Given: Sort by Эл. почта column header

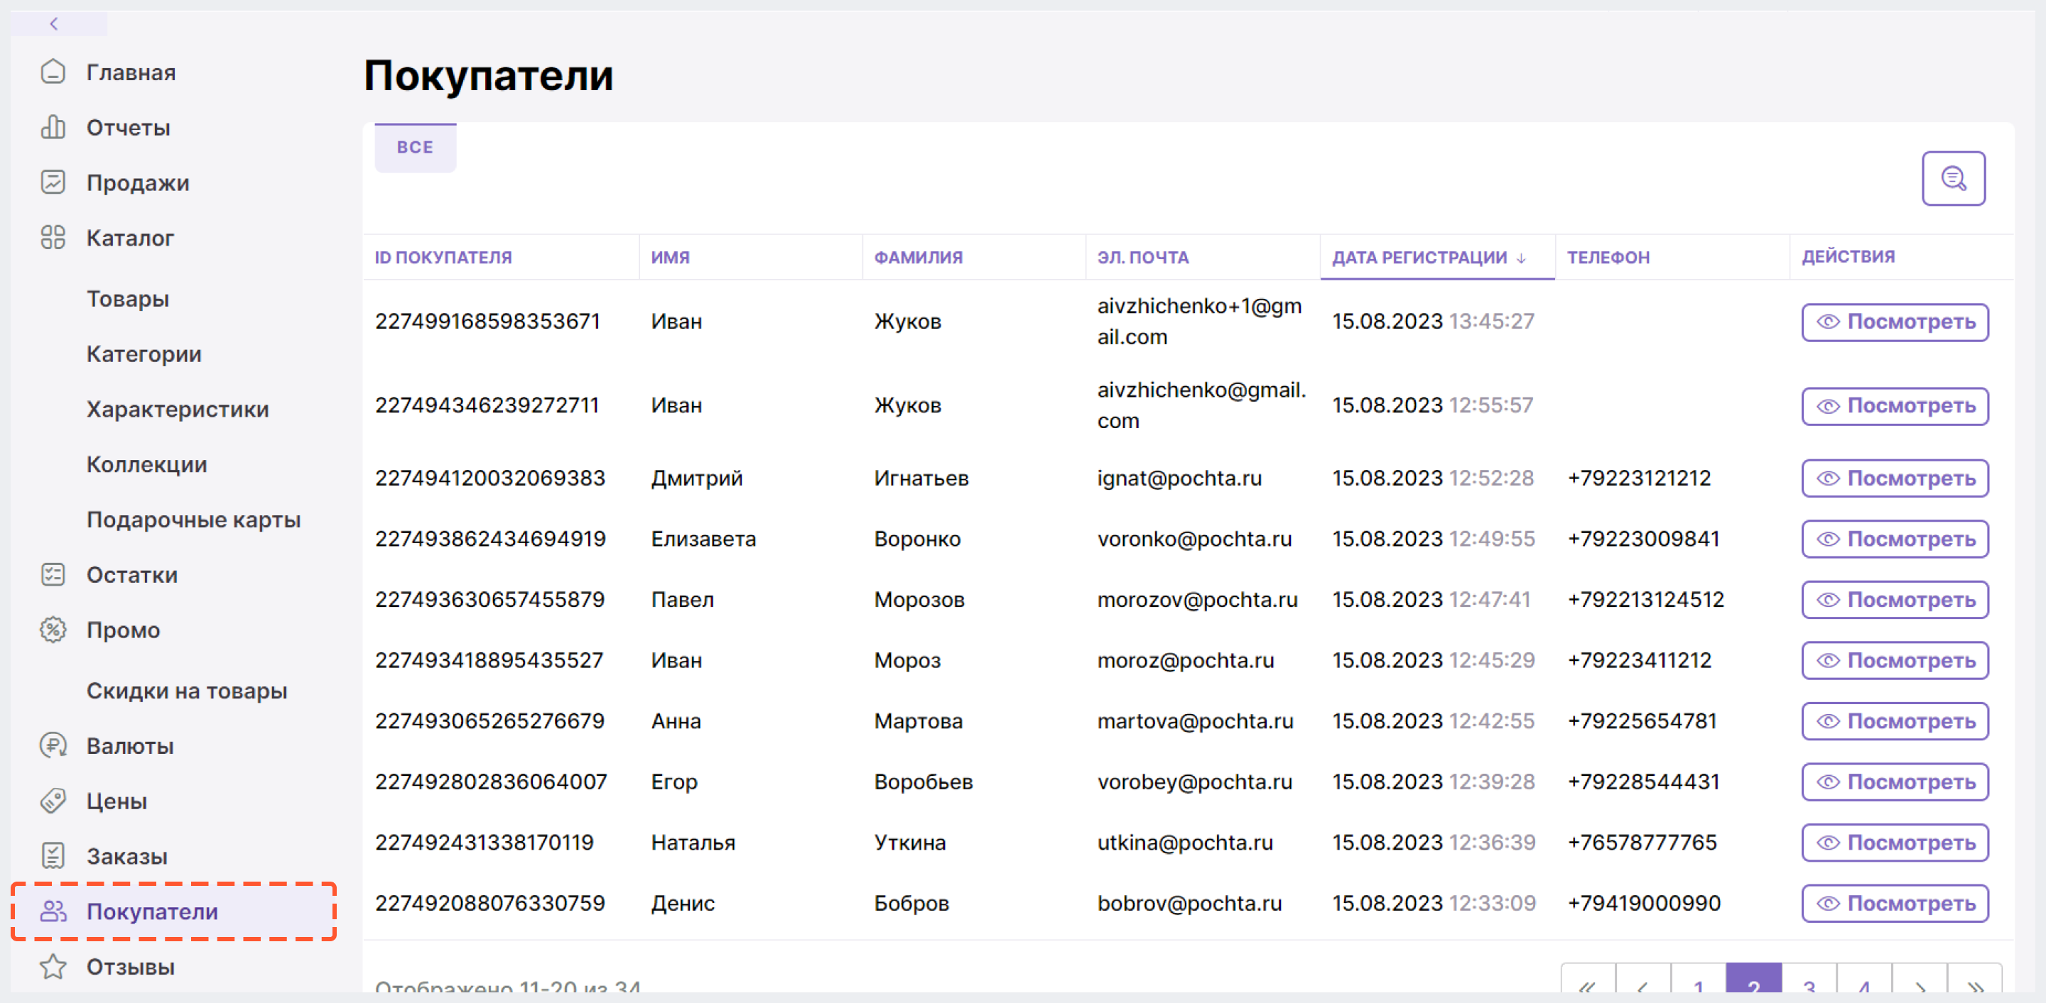Looking at the screenshot, I should click(x=1143, y=257).
